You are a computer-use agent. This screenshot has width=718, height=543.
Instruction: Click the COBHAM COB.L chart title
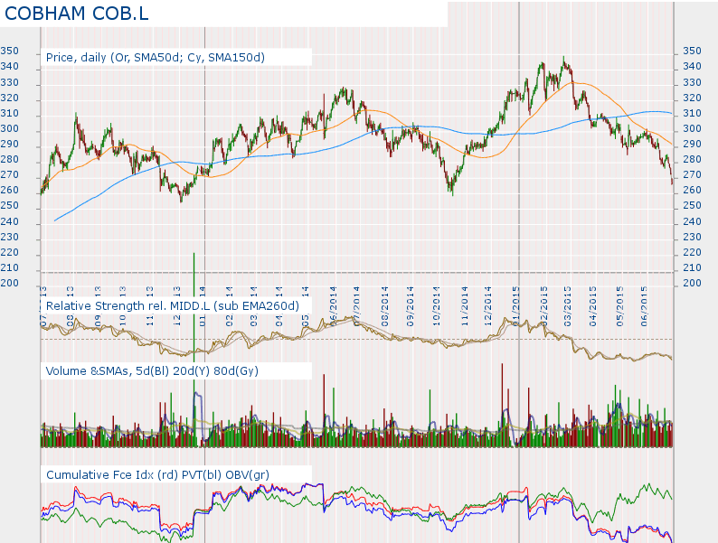coord(77,14)
